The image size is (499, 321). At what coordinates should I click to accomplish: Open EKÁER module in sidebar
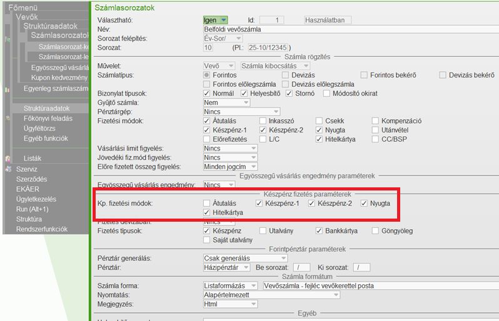(28, 189)
